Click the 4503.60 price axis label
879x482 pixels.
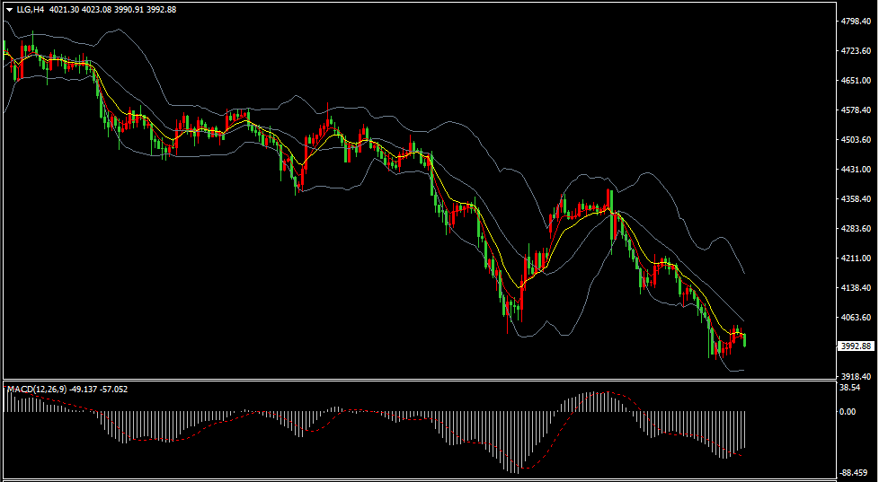(856, 139)
